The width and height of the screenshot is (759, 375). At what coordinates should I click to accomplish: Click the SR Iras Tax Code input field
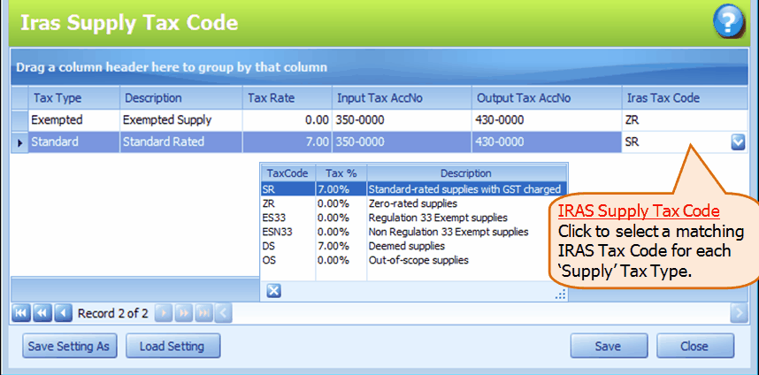(676, 142)
